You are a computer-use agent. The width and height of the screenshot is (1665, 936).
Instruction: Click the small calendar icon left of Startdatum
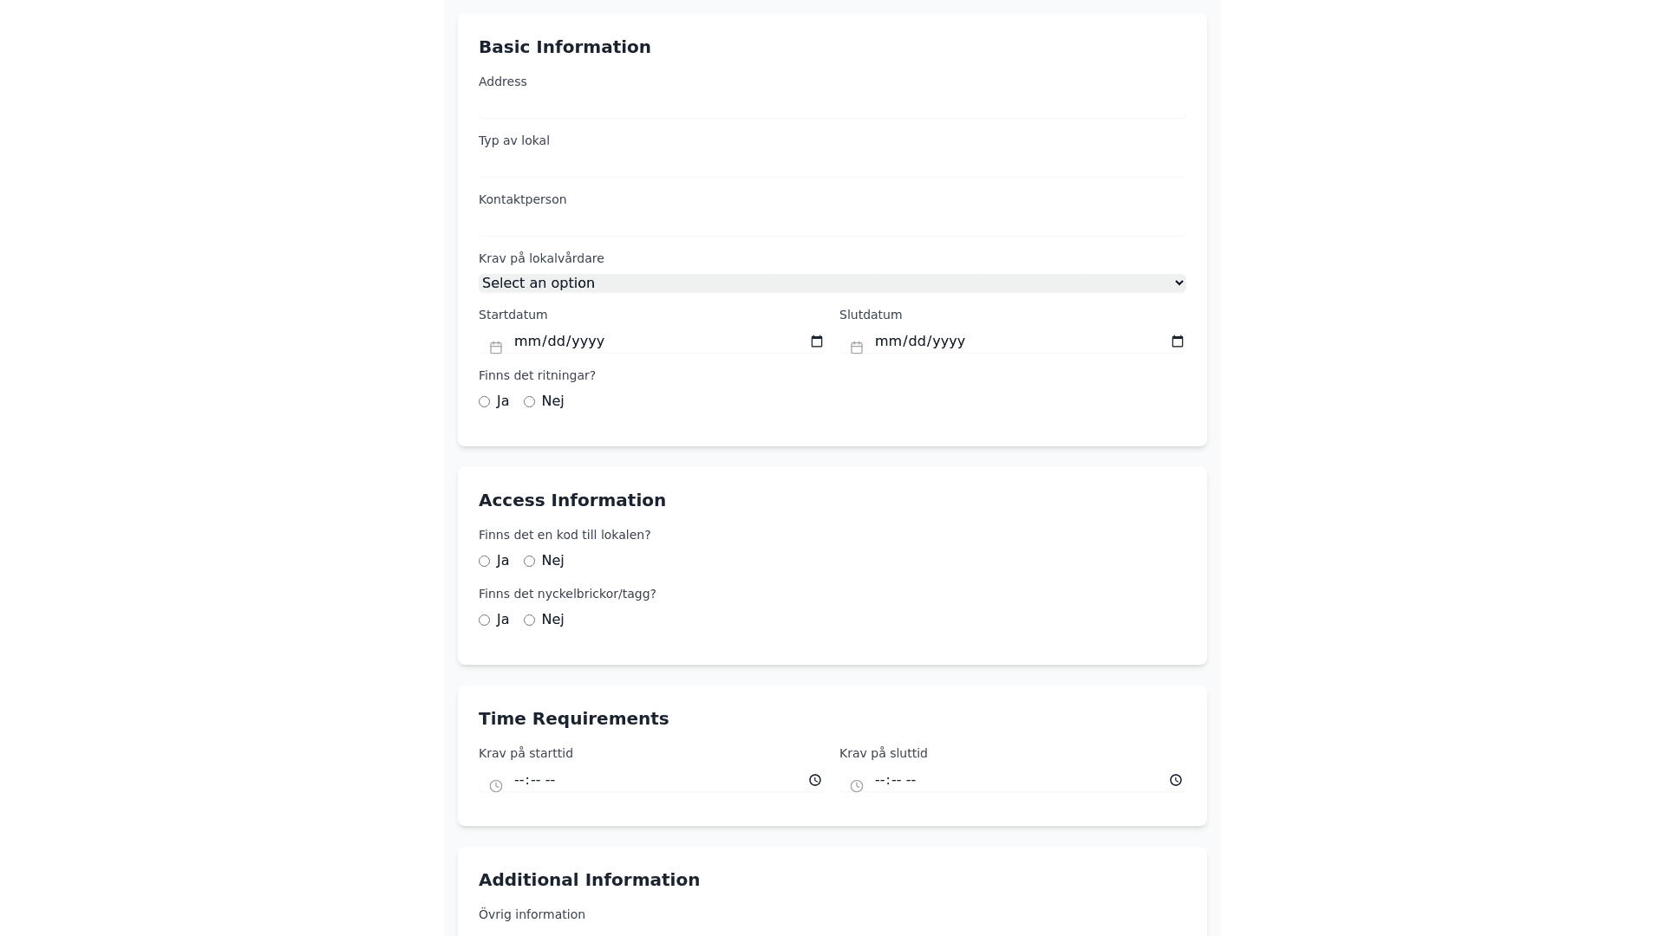(x=496, y=348)
